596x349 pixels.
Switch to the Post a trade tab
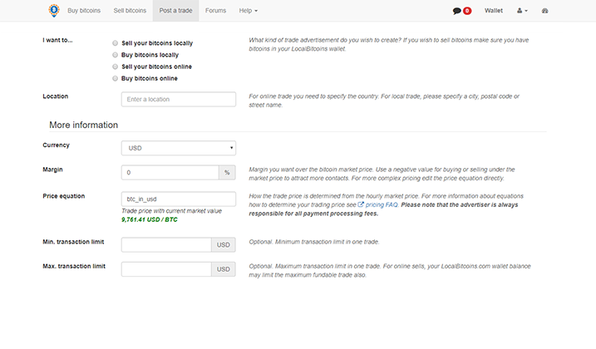pos(176,11)
